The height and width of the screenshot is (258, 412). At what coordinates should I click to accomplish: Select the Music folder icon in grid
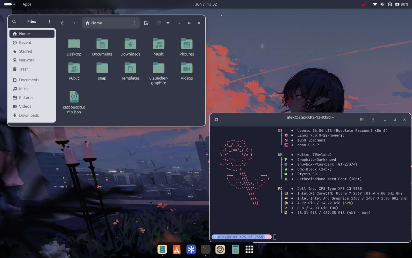click(x=159, y=44)
